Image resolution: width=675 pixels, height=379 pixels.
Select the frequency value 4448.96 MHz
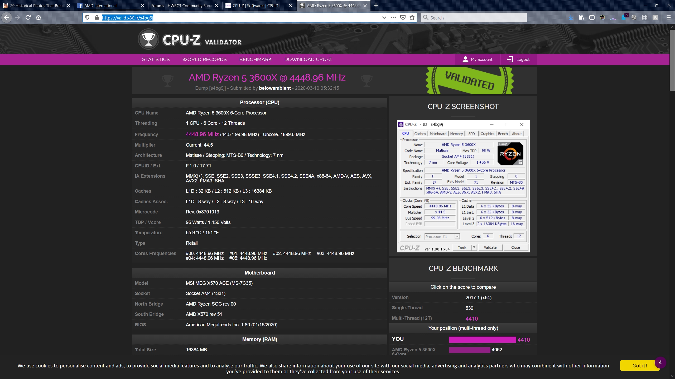point(202,134)
